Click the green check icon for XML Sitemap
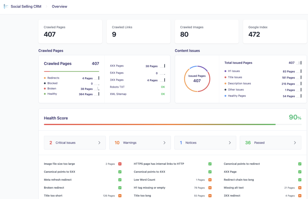Viewport: 308px width, 199px height. click(x=163, y=94)
